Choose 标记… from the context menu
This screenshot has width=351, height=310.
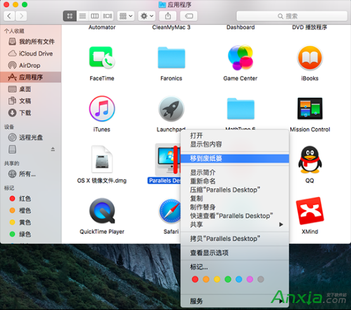[x=234, y=267]
